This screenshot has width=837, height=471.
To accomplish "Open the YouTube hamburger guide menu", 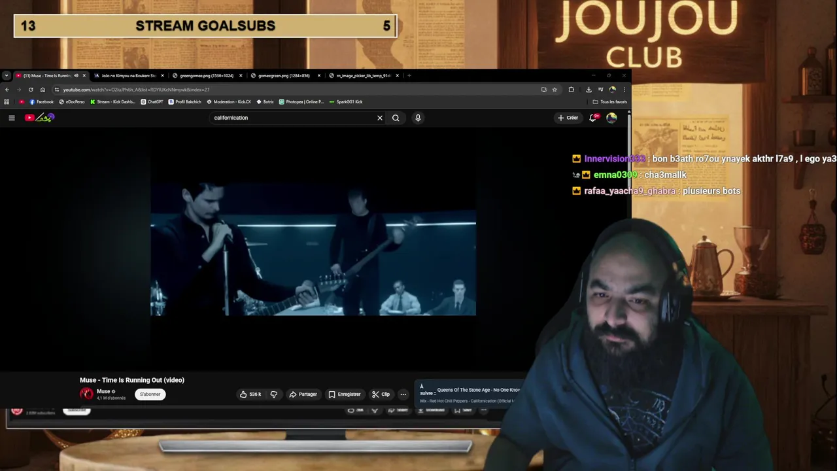I will coord(12,118).
